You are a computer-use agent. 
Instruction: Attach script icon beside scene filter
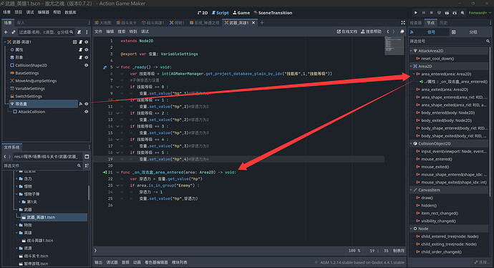(x=79, y=32)
